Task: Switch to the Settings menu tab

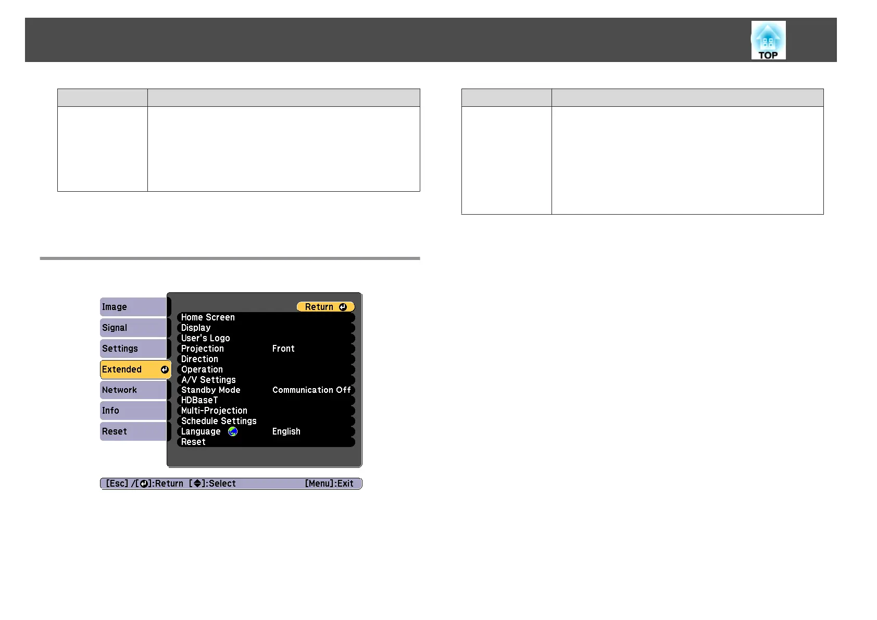Action: (133, 349)
